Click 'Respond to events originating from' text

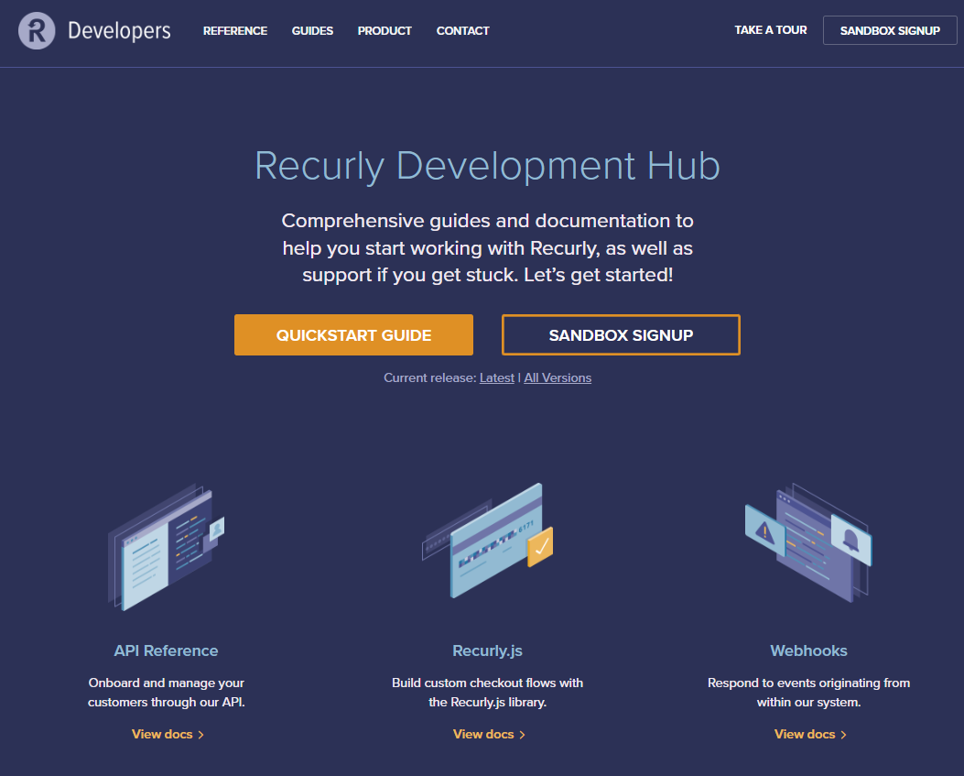[x=808, y=683]
